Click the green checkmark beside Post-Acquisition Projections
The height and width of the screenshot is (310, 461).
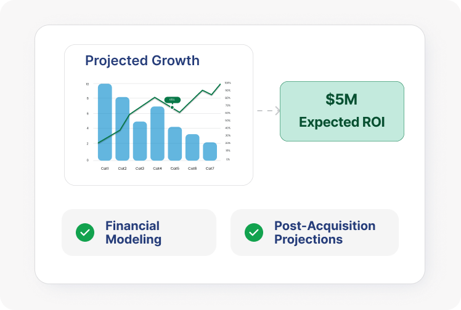click(x=254, y=232)
